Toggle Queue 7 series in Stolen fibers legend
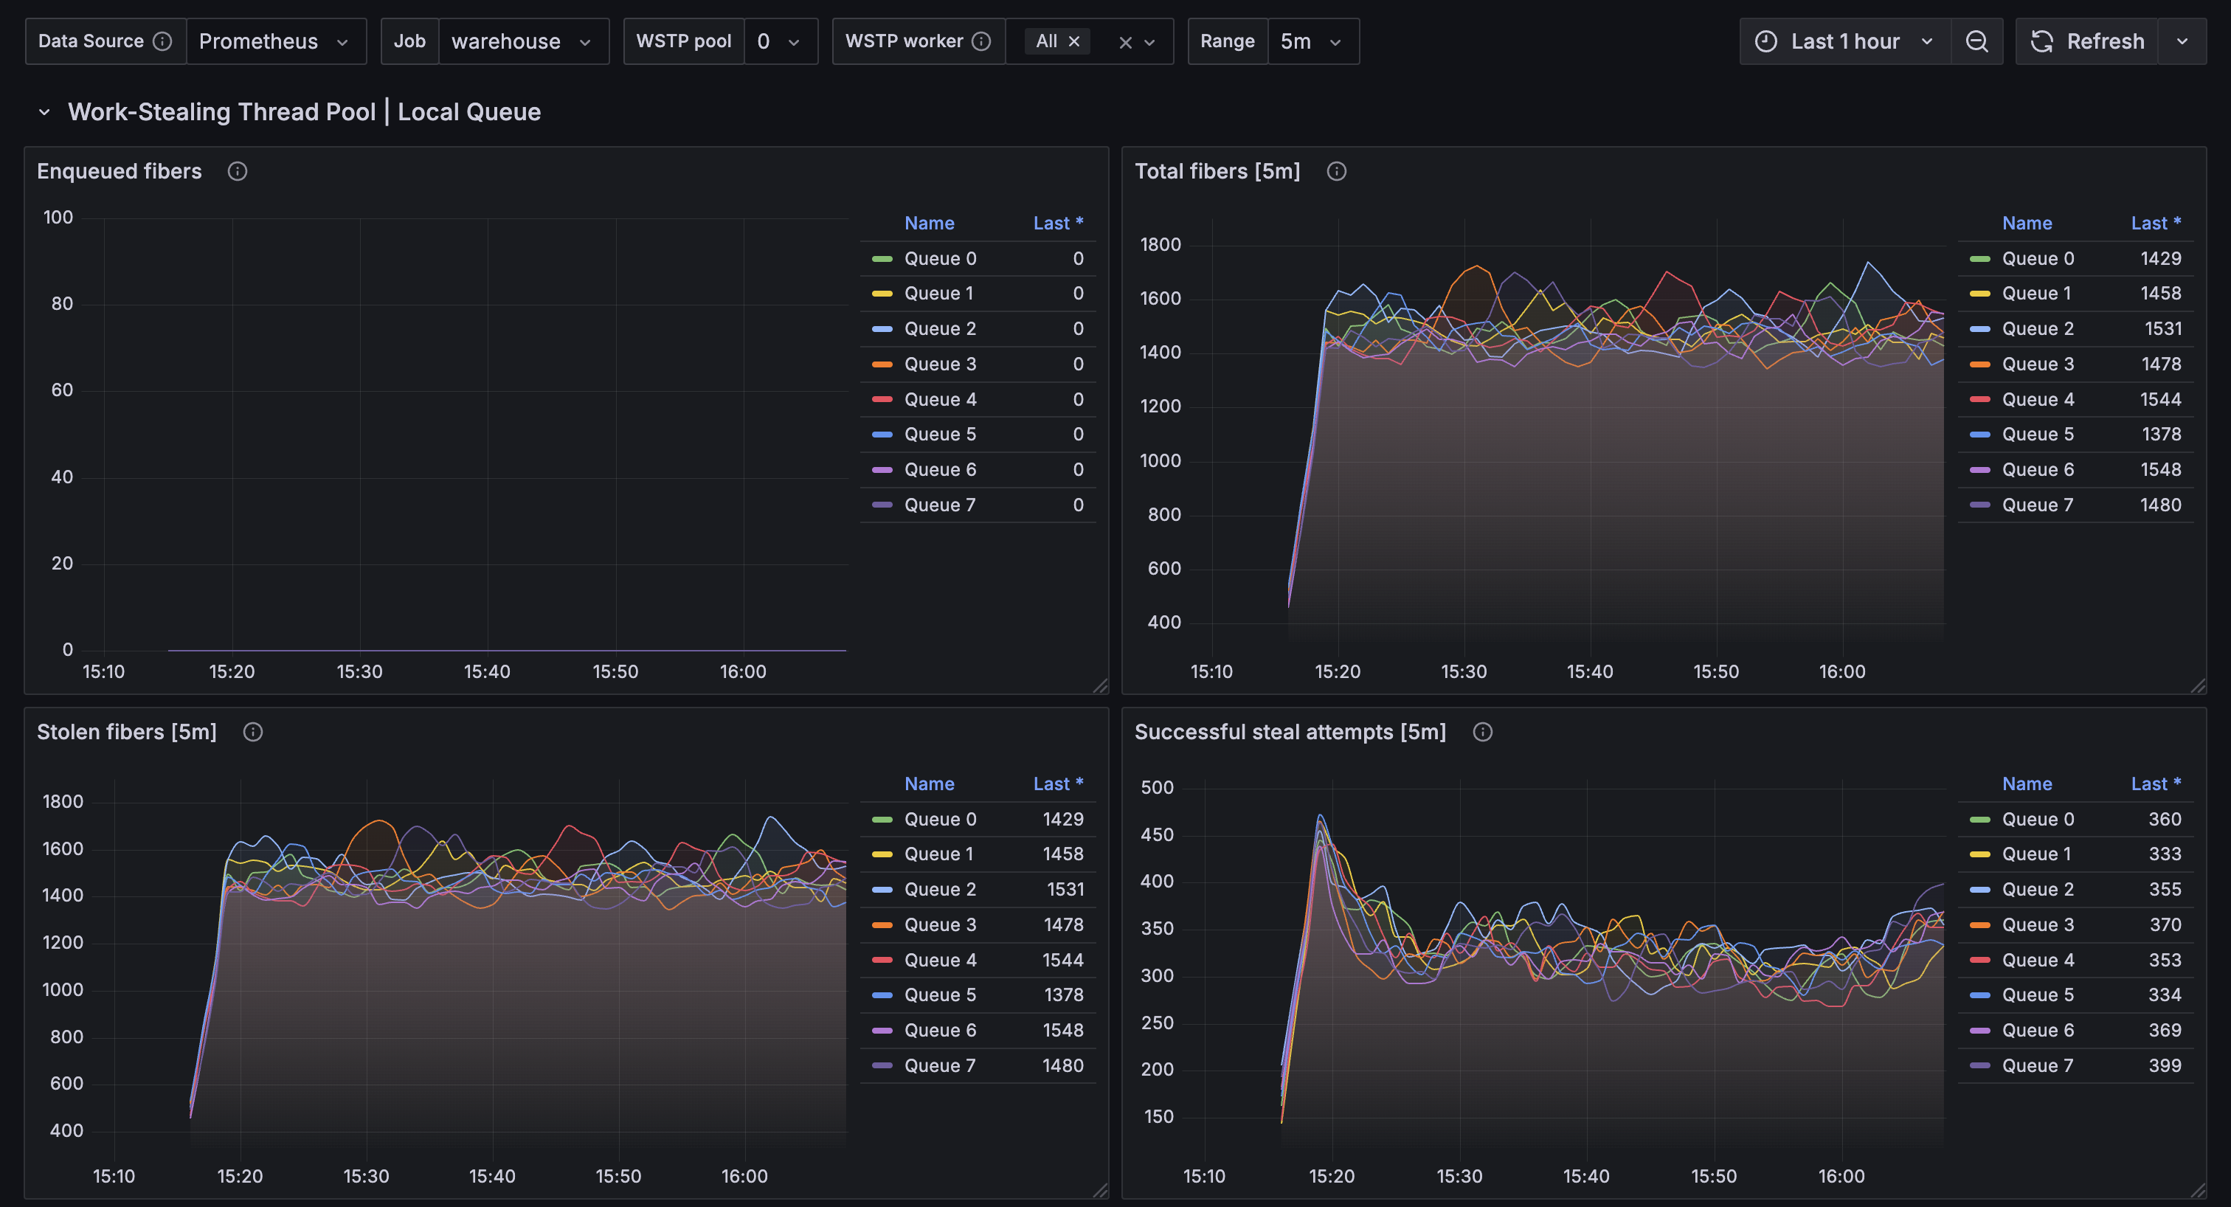2231x1207 pixels. [x=940, y=1066]
